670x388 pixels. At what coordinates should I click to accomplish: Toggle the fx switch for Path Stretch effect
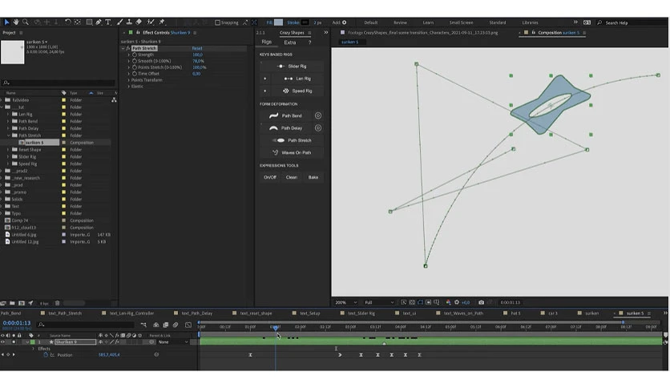pyautogui.click(x=127, y=49)
